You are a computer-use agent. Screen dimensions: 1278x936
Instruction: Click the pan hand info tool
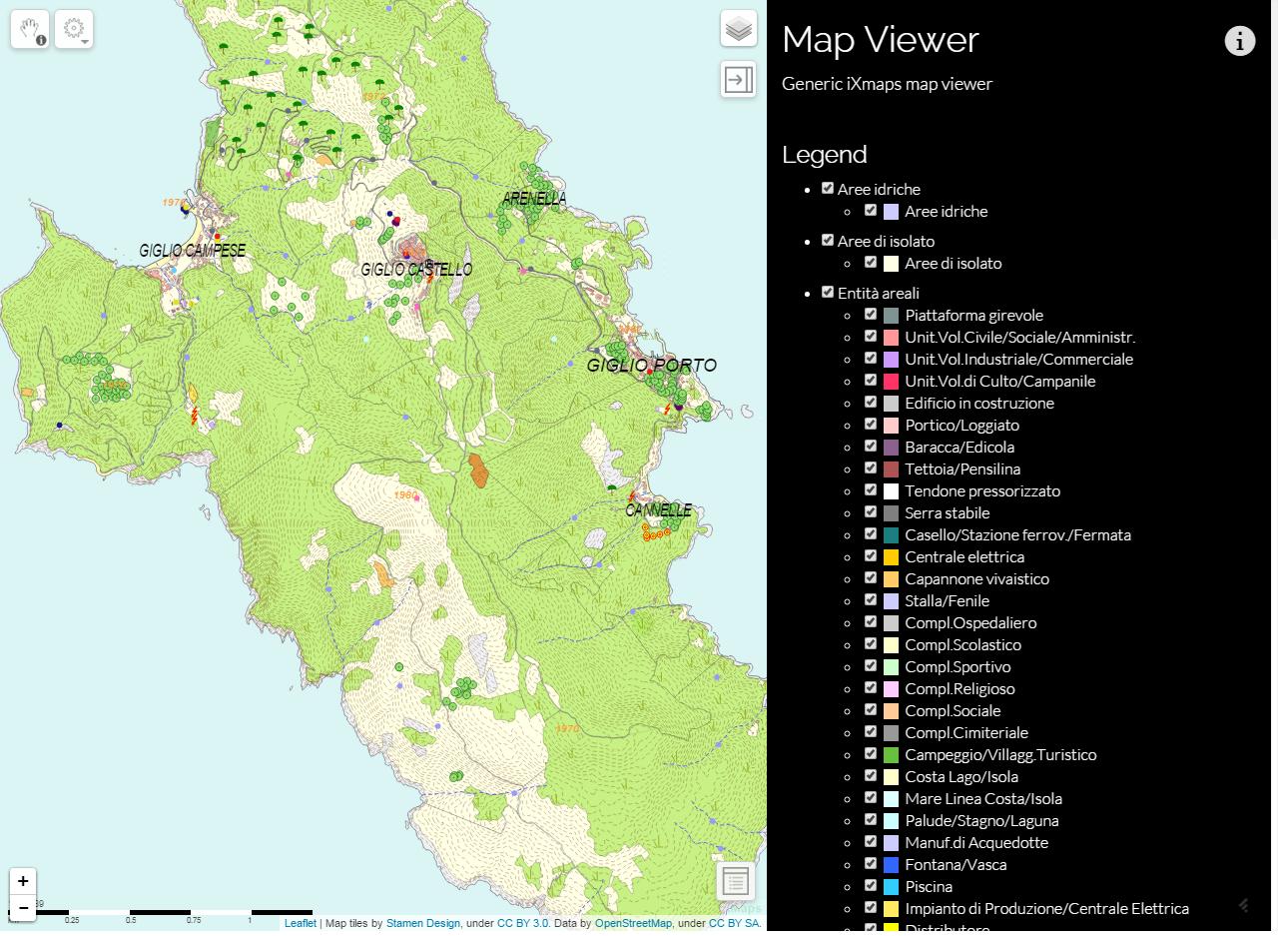point(30,29)
